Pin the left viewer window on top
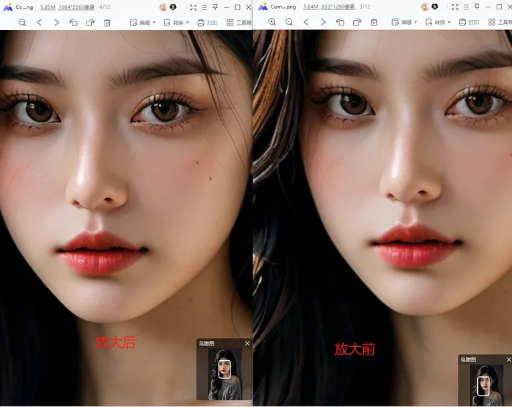Screen dimensions: 512x407 (x=215, y=7)
